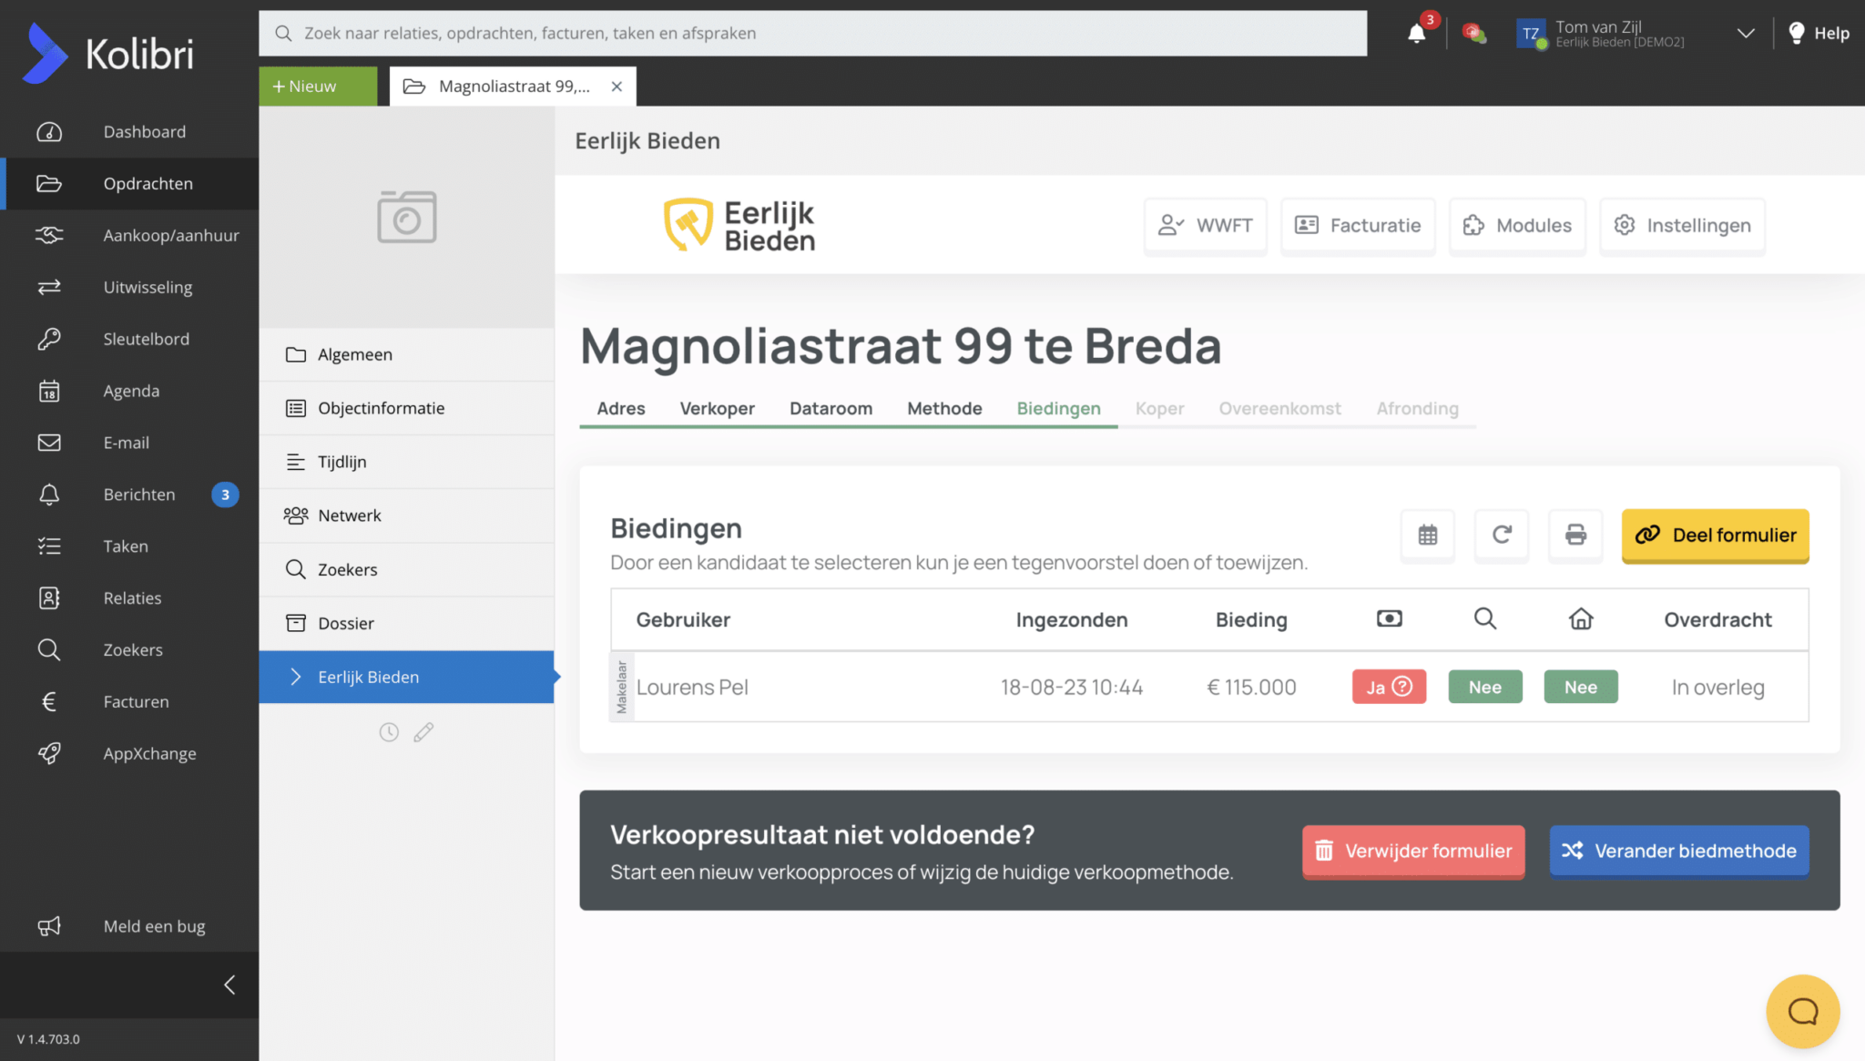Click the calendar icon in Biedingen panel
This screenshot has width=1865, height=1061.
[x=1427, y=536]
